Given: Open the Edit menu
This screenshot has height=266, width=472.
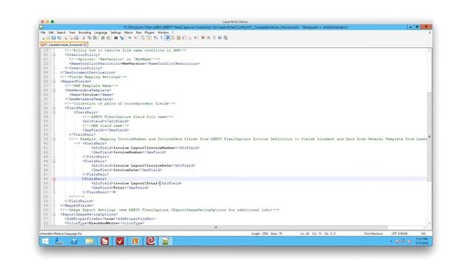Looking at the screenshot, I should tap(51, 33).
